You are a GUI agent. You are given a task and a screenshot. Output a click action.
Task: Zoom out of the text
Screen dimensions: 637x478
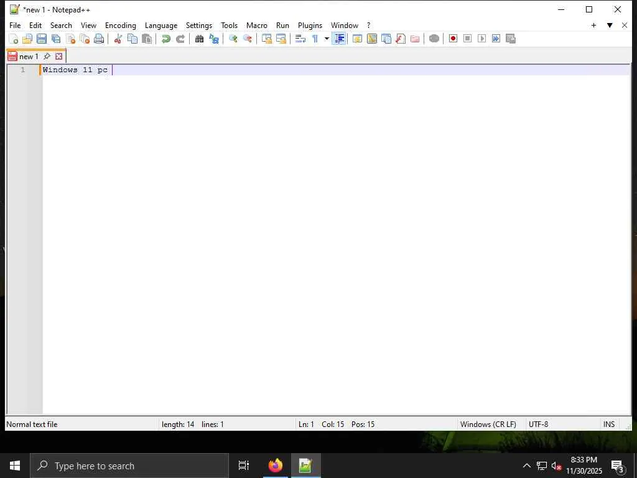(248, 39)
